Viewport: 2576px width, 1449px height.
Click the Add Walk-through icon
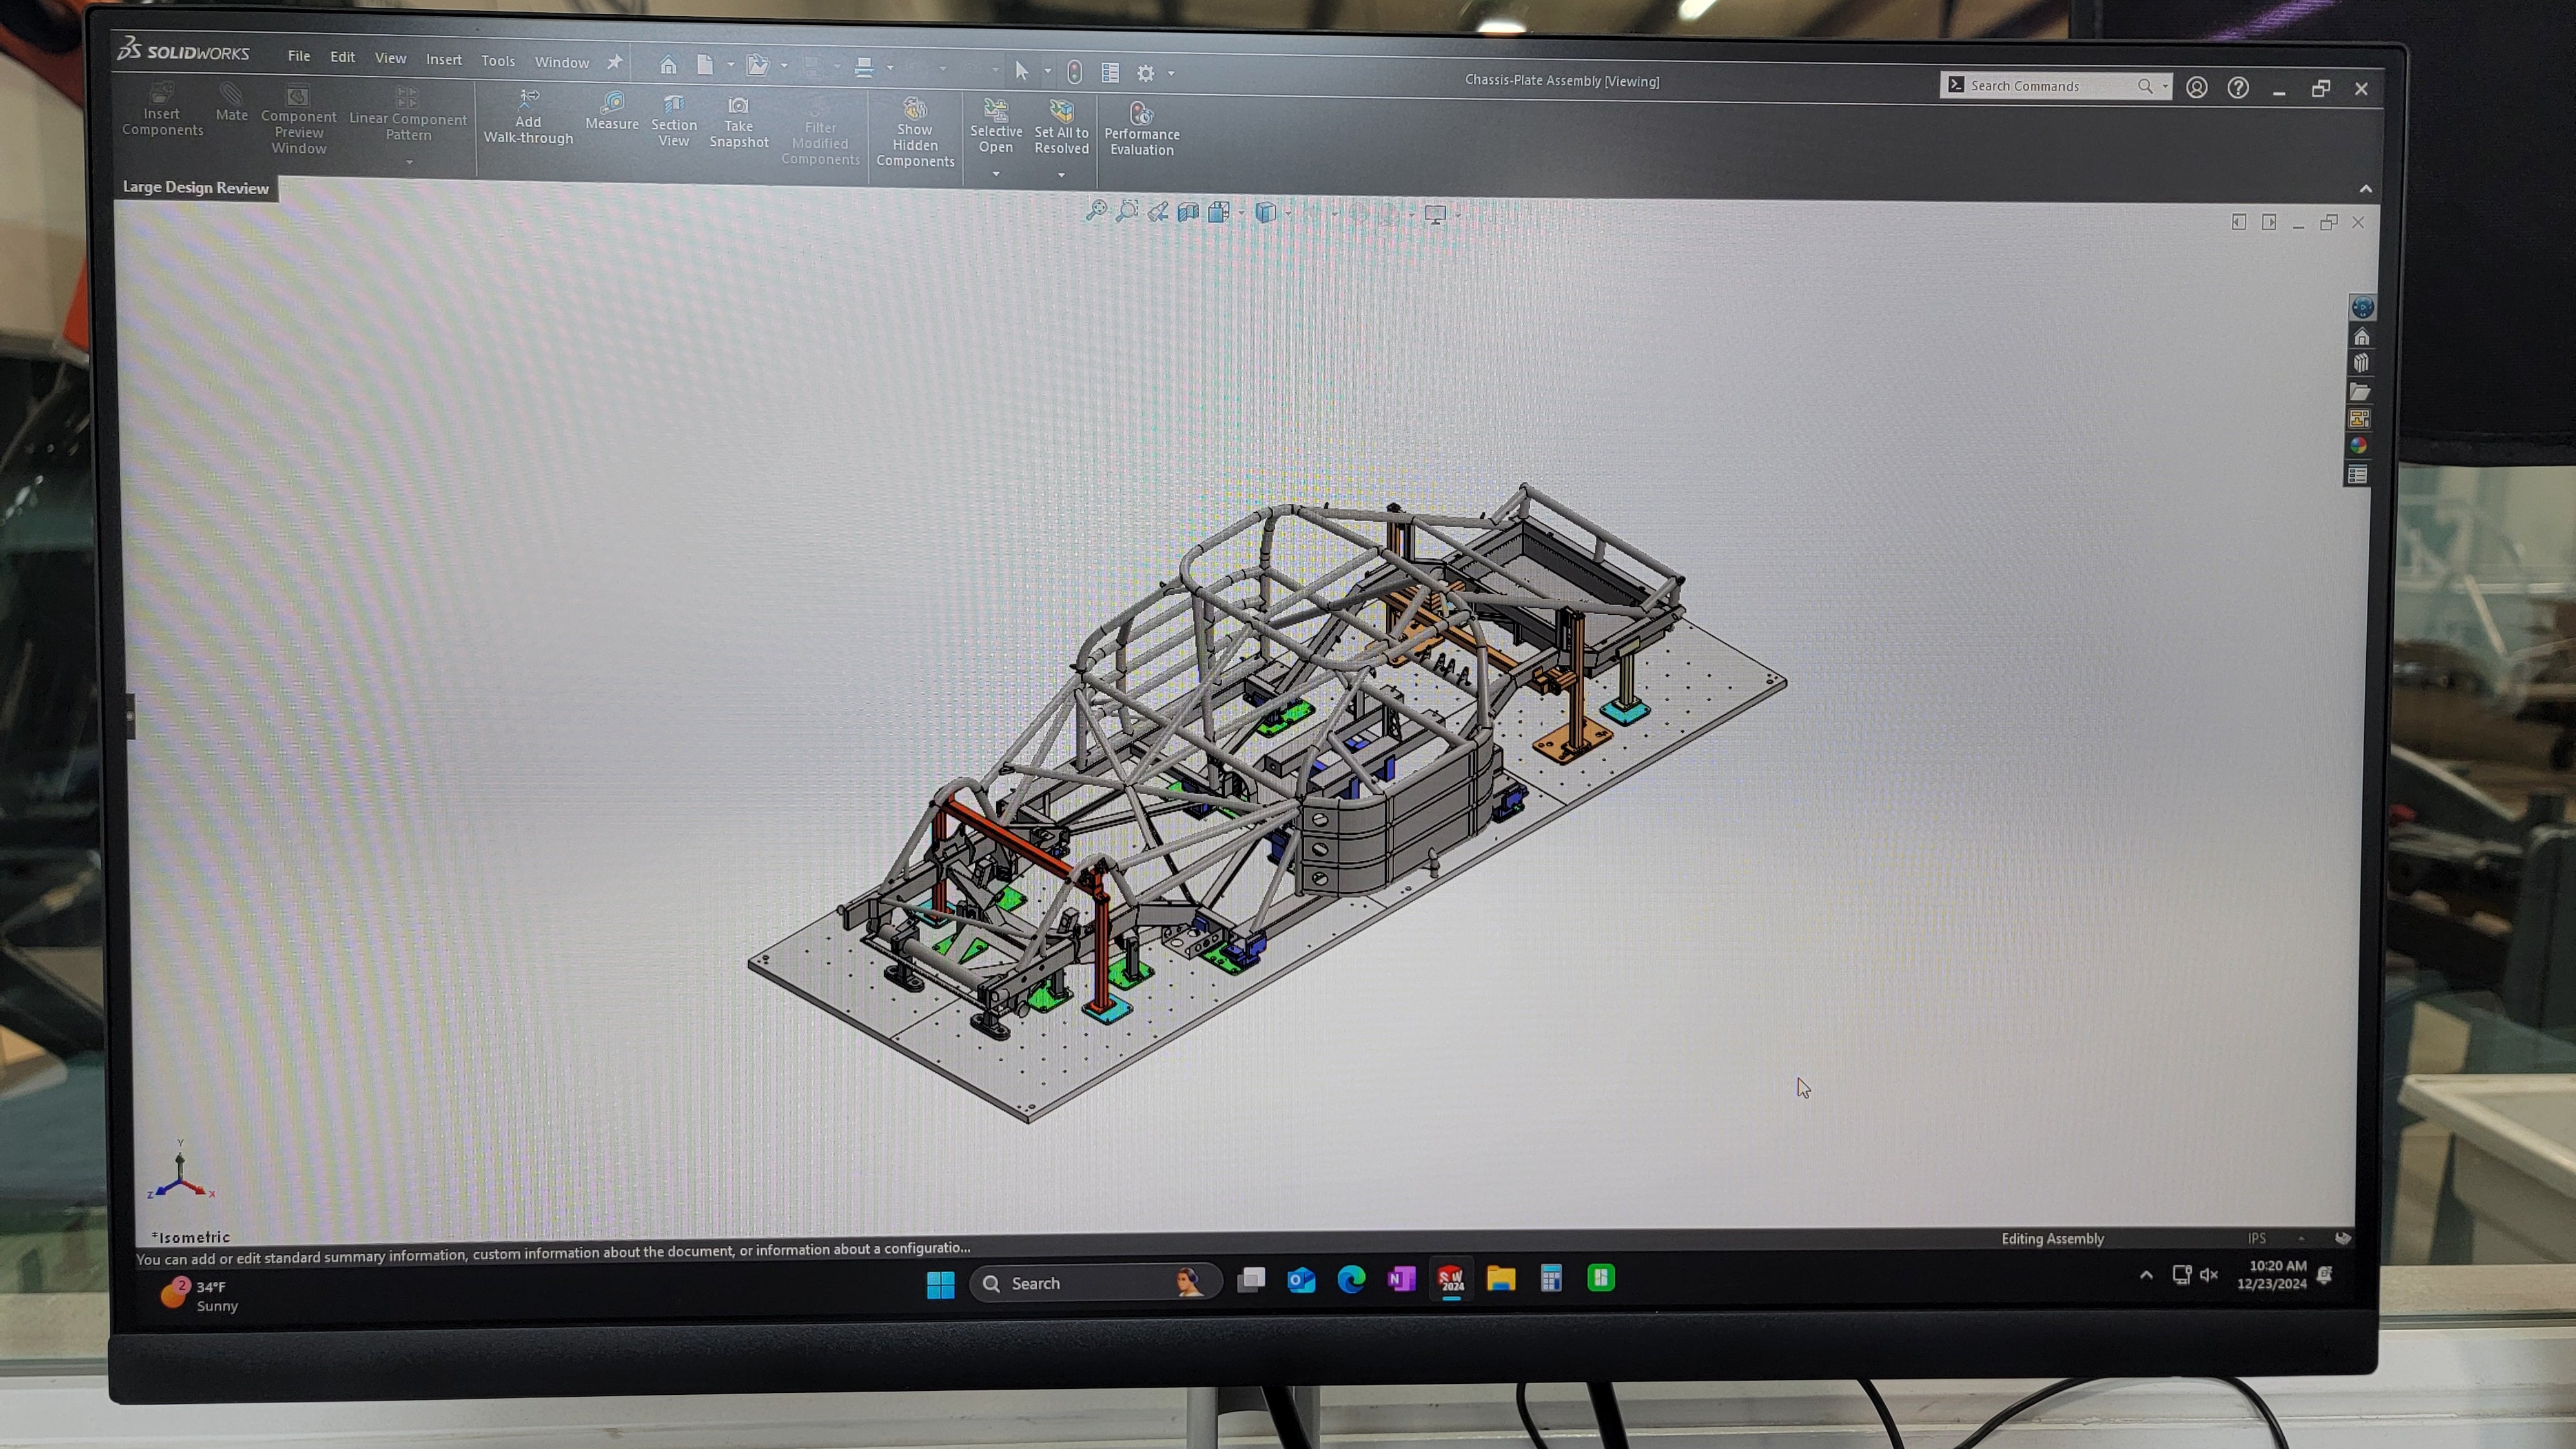pyautogui.click(x=528, y=99)
